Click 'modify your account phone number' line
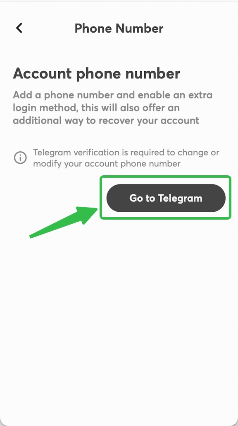Screen dimensions: 238x426 click(107, 164)
